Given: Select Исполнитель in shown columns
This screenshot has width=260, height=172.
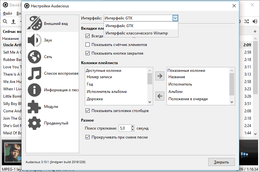Looking at the screenshot, I should (x=198, y=84).
